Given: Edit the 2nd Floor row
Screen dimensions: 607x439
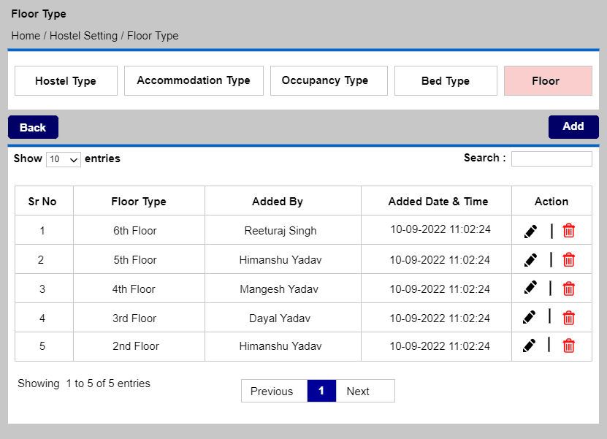Looking at the screenshot, I should pyautogui.click(x=529, y=346).
